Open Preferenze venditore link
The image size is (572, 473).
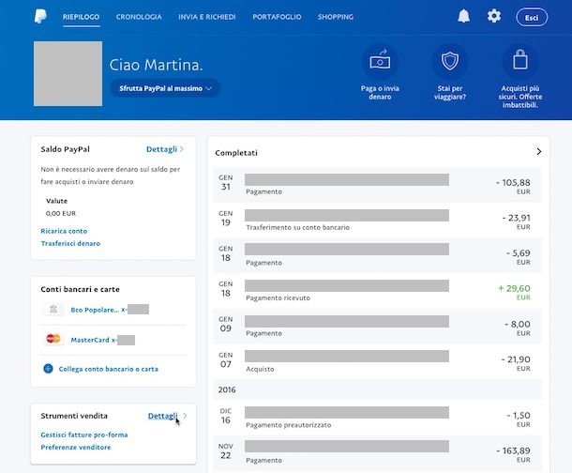tap(76, 447)
